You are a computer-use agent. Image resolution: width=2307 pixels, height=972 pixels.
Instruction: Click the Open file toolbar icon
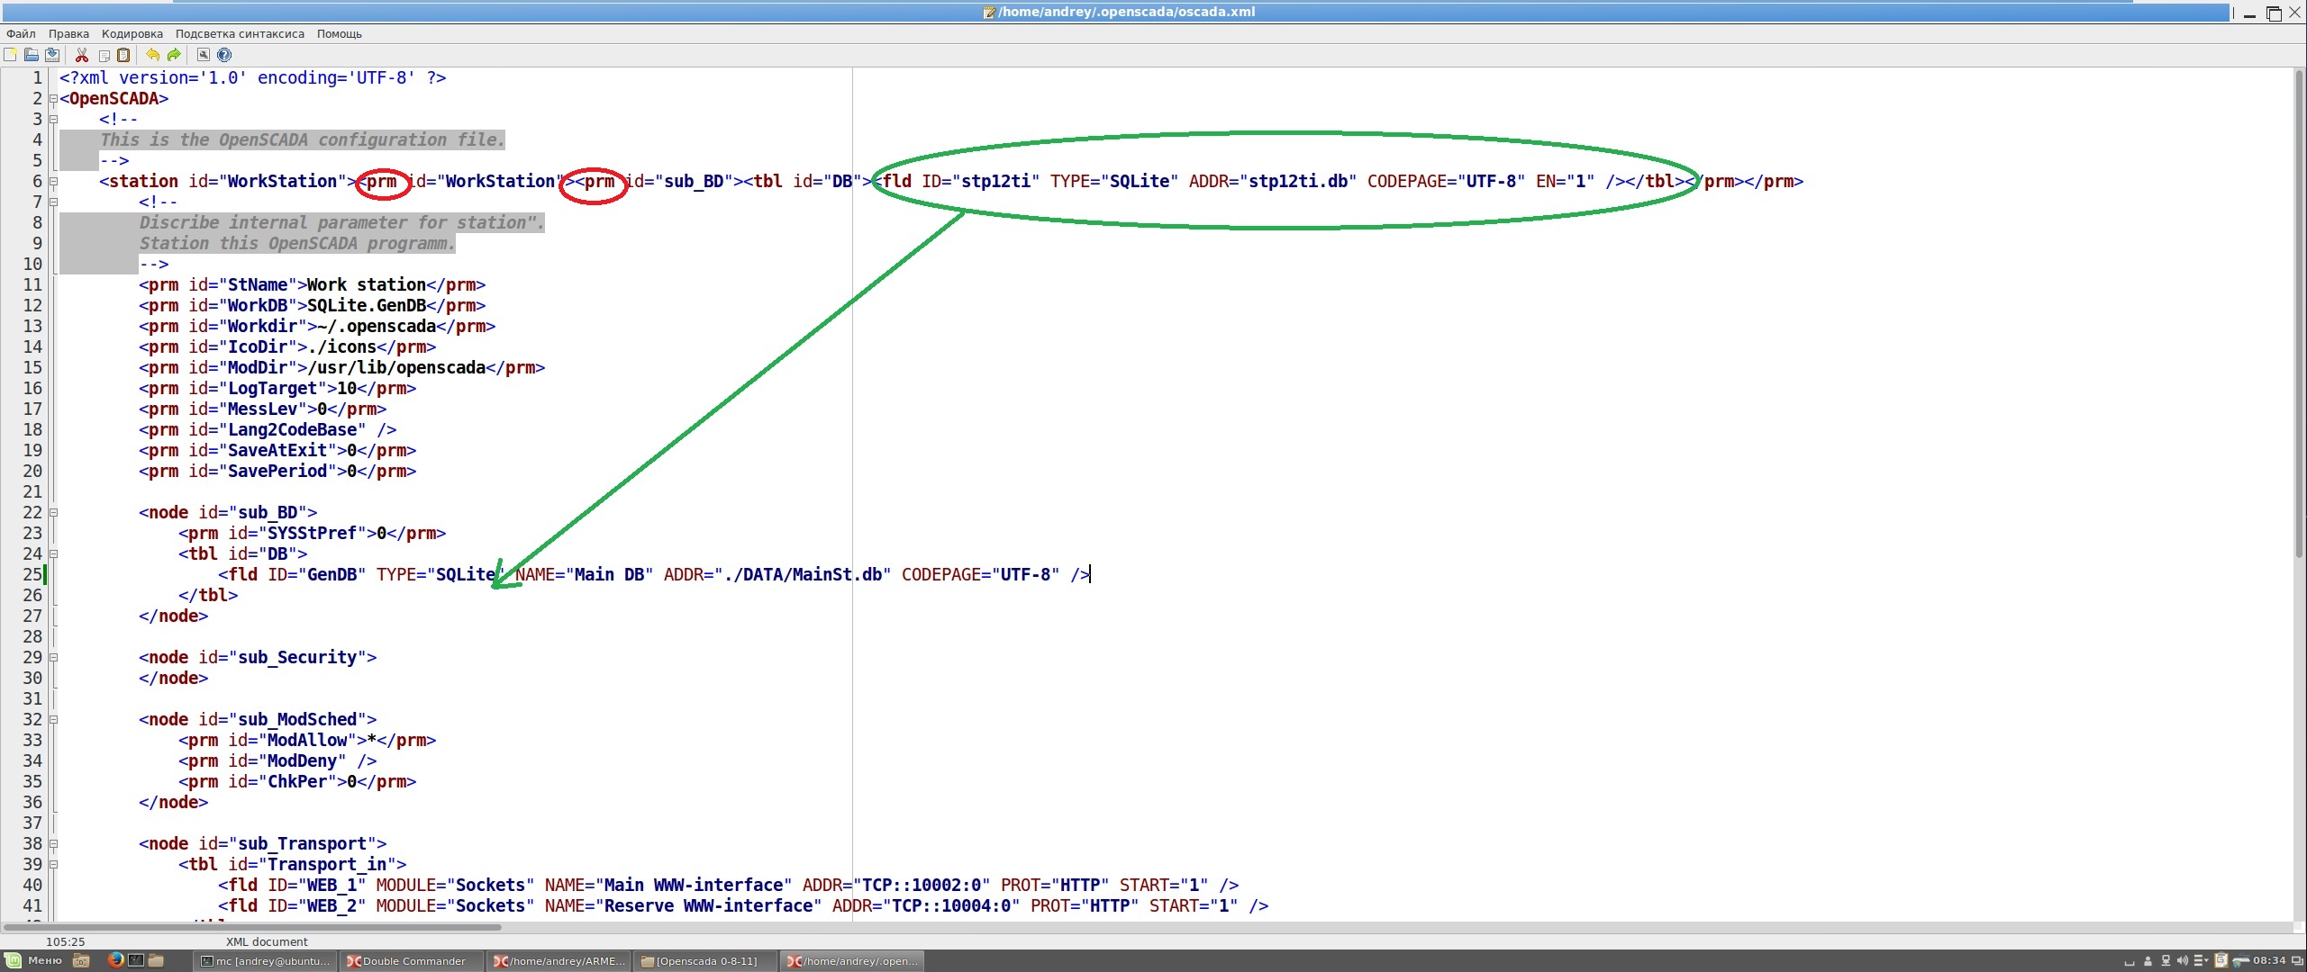click(32, 55)
